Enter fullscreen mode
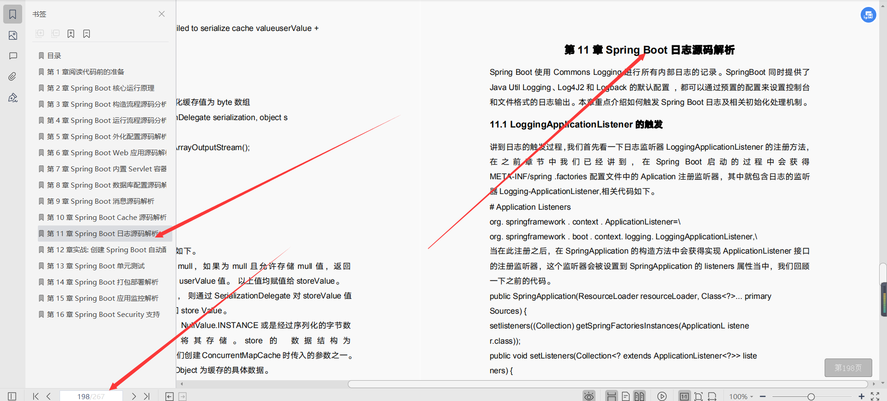 click(875, 396)
